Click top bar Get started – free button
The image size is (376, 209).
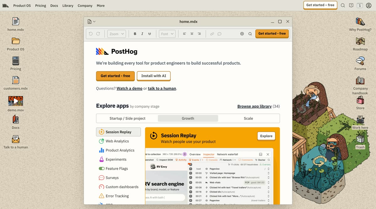[320, 5]
